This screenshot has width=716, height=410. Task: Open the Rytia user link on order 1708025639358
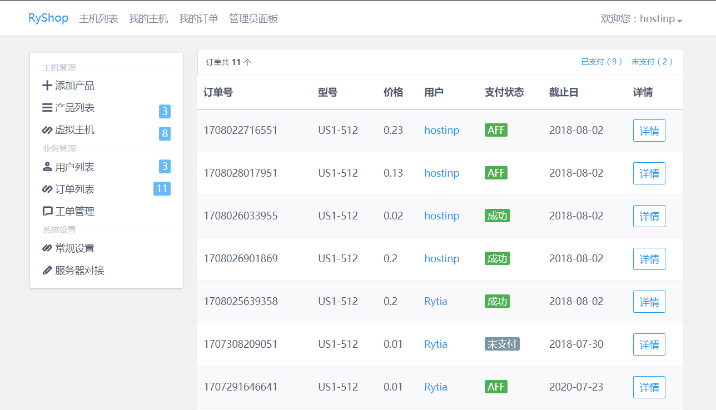pos(436,301)
